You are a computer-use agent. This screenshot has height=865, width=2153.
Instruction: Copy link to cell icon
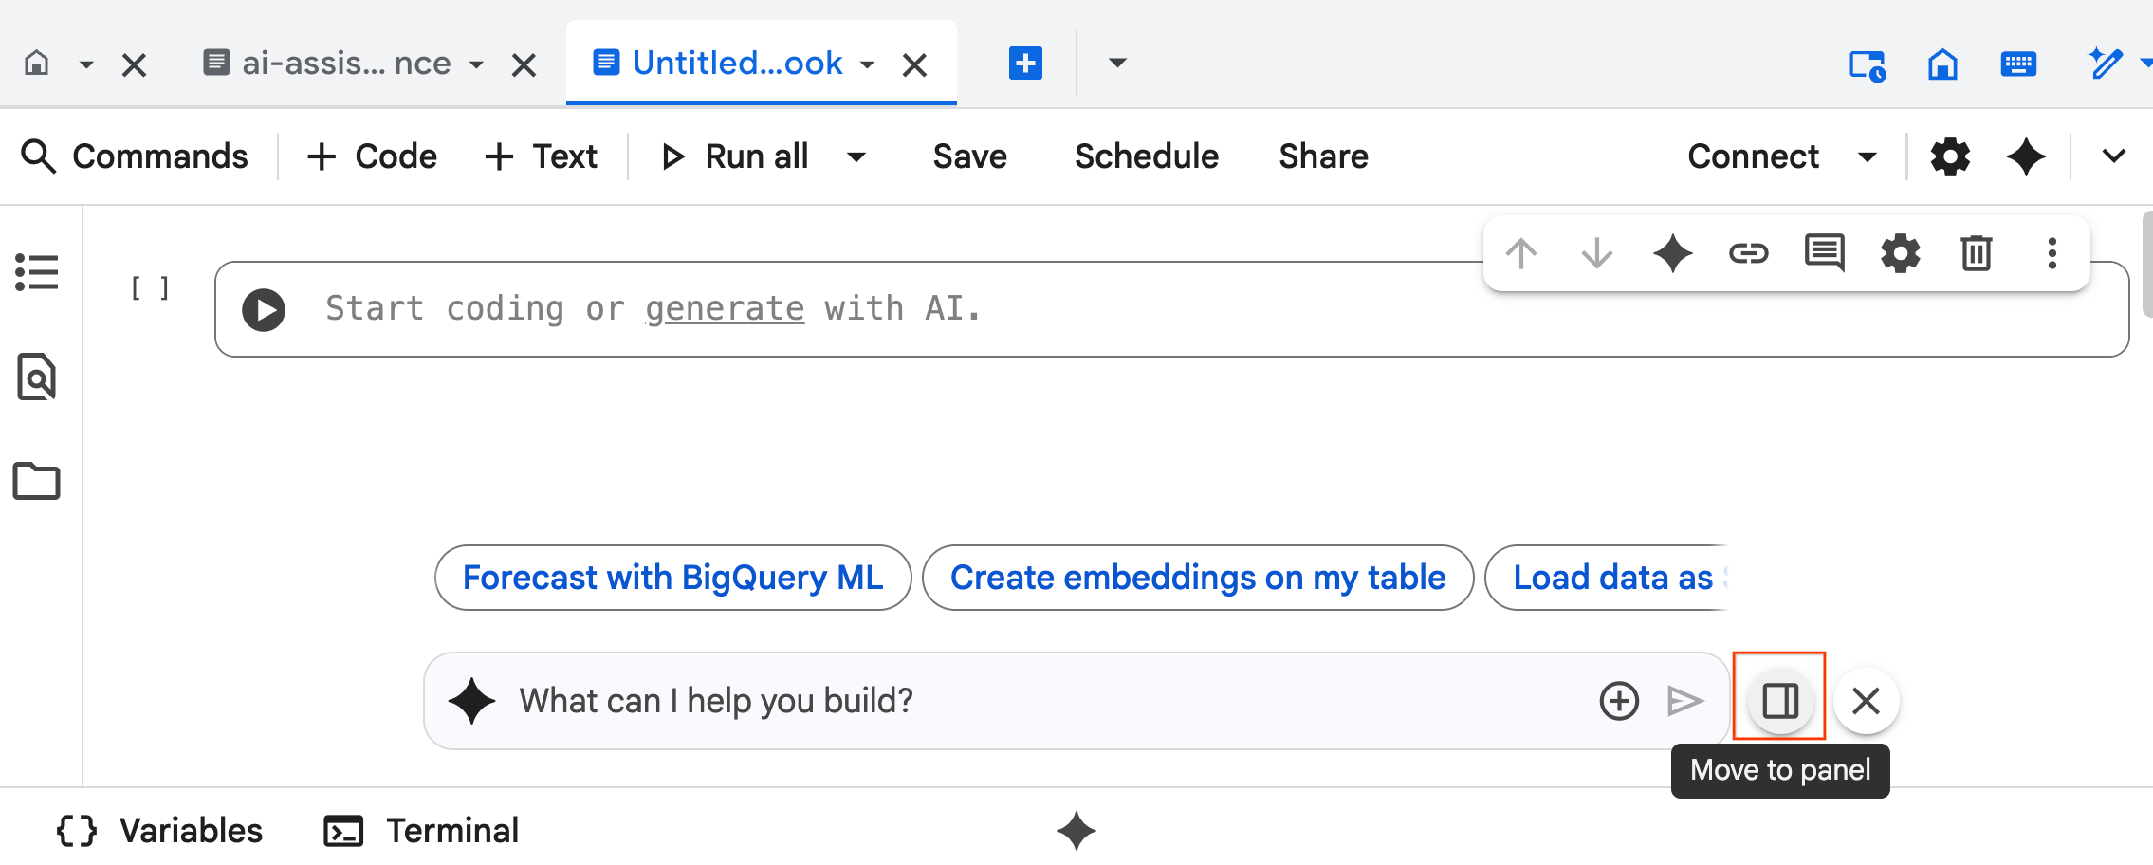1748,253
